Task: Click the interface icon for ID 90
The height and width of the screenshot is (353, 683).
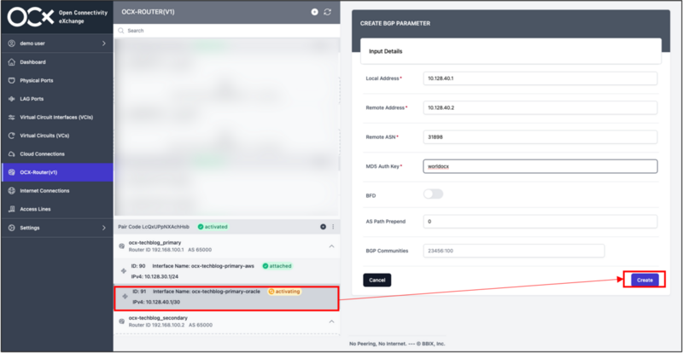Action: click(124, 271)
